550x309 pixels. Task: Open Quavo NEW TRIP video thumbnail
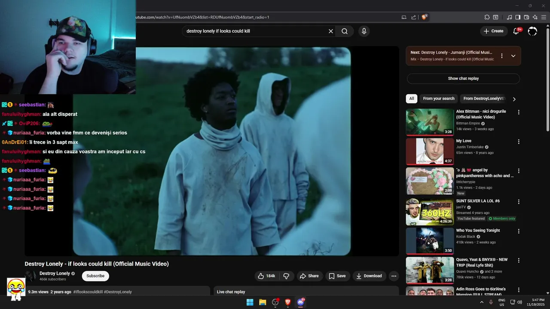click(430, 270)
